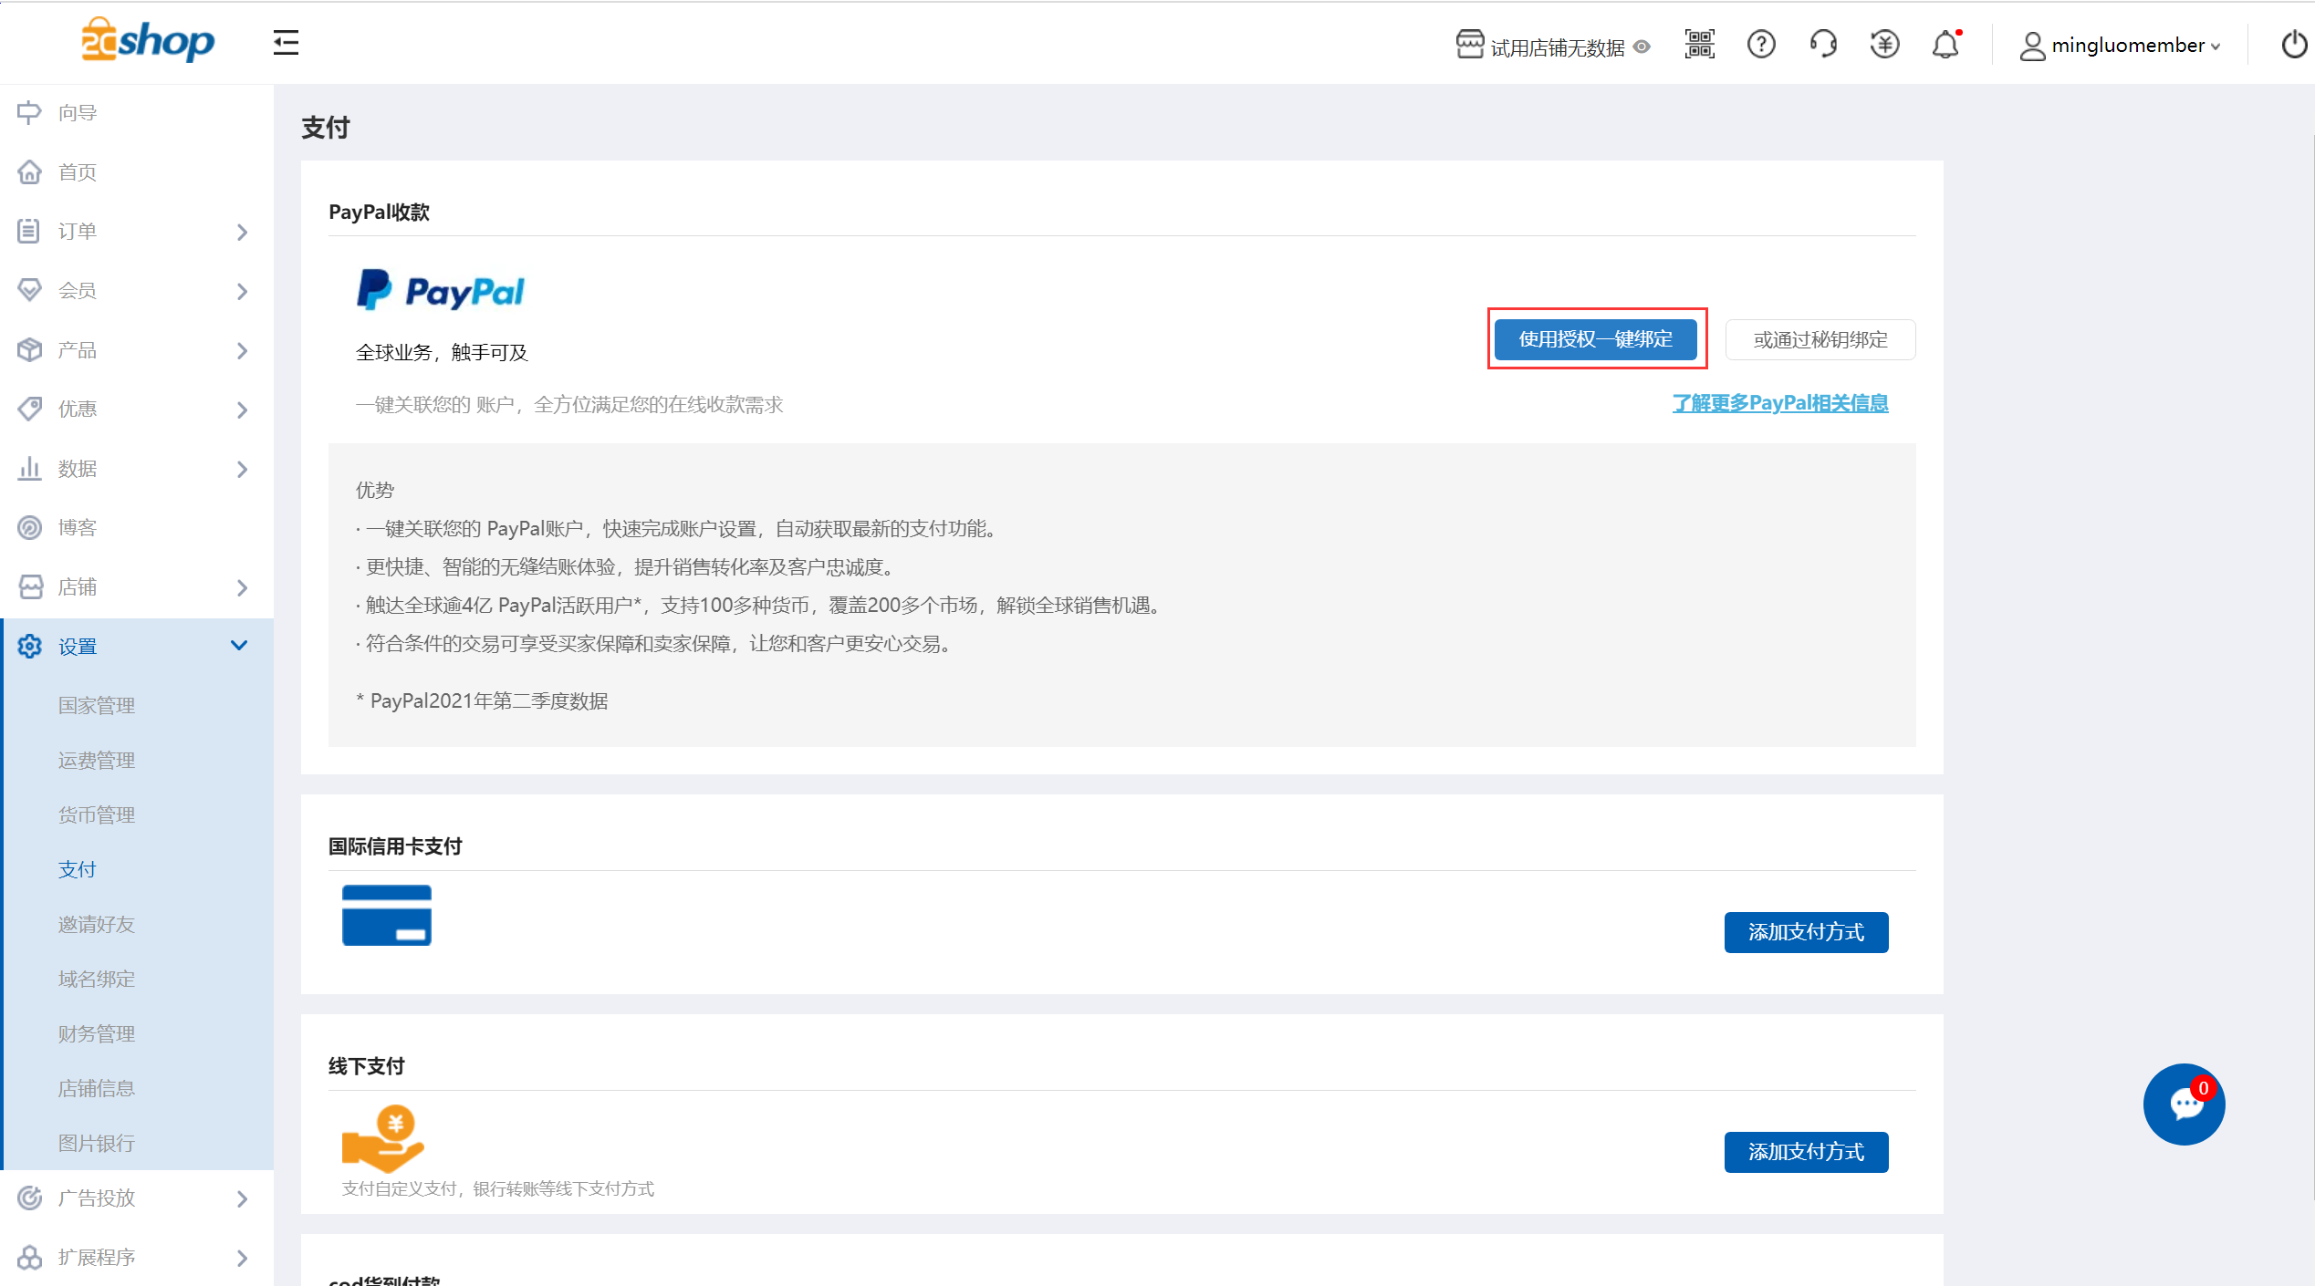The image size is (2315, 1286).
Task: Open the mingluomember account dropdown
Action: (x=2120, y=45)
